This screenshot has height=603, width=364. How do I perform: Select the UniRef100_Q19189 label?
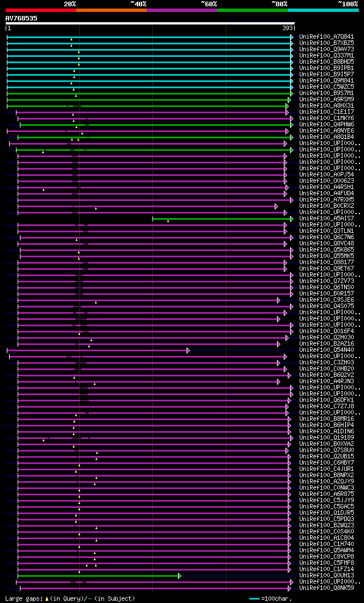click(x=327, y=438)
